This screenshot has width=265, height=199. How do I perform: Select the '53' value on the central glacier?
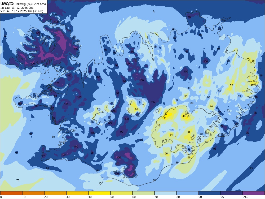click(x=136, y=109)
